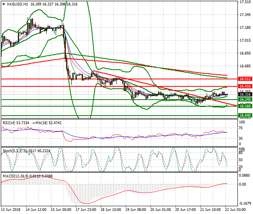The height and width of the screenshot is (214, 253).
Task: Click the RSI scale value 30
Action: (241, 139)
